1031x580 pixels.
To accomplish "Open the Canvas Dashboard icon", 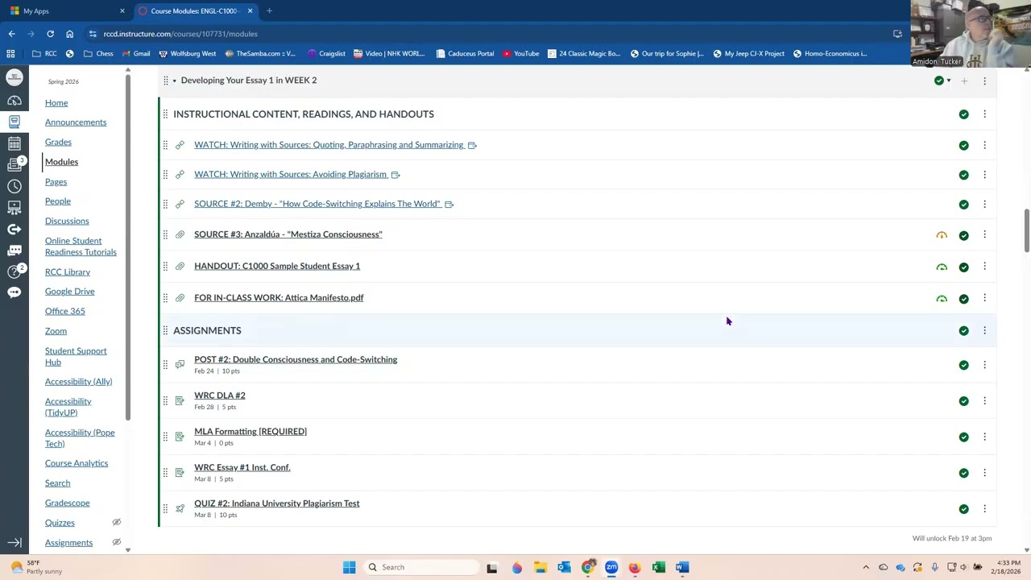I will click(x=14, y=101).
